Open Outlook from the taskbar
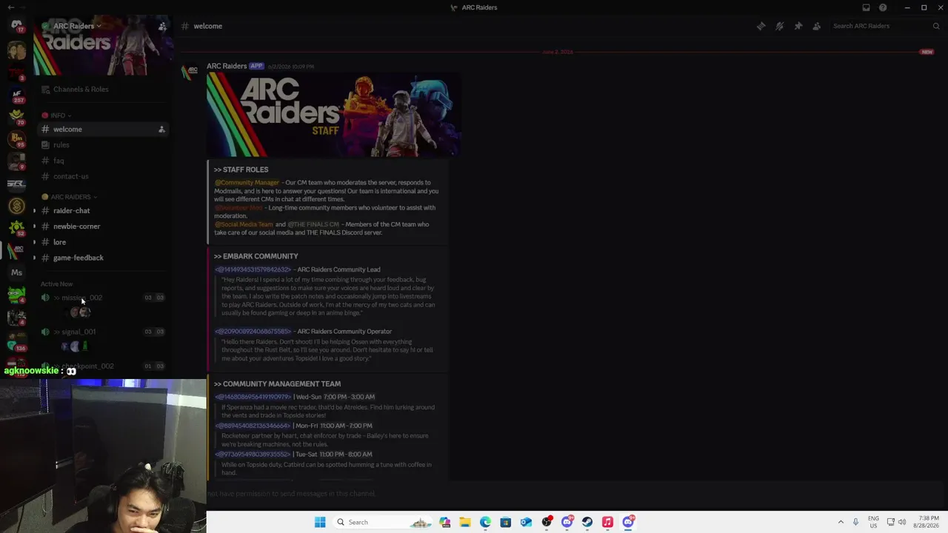 (526, 522)
